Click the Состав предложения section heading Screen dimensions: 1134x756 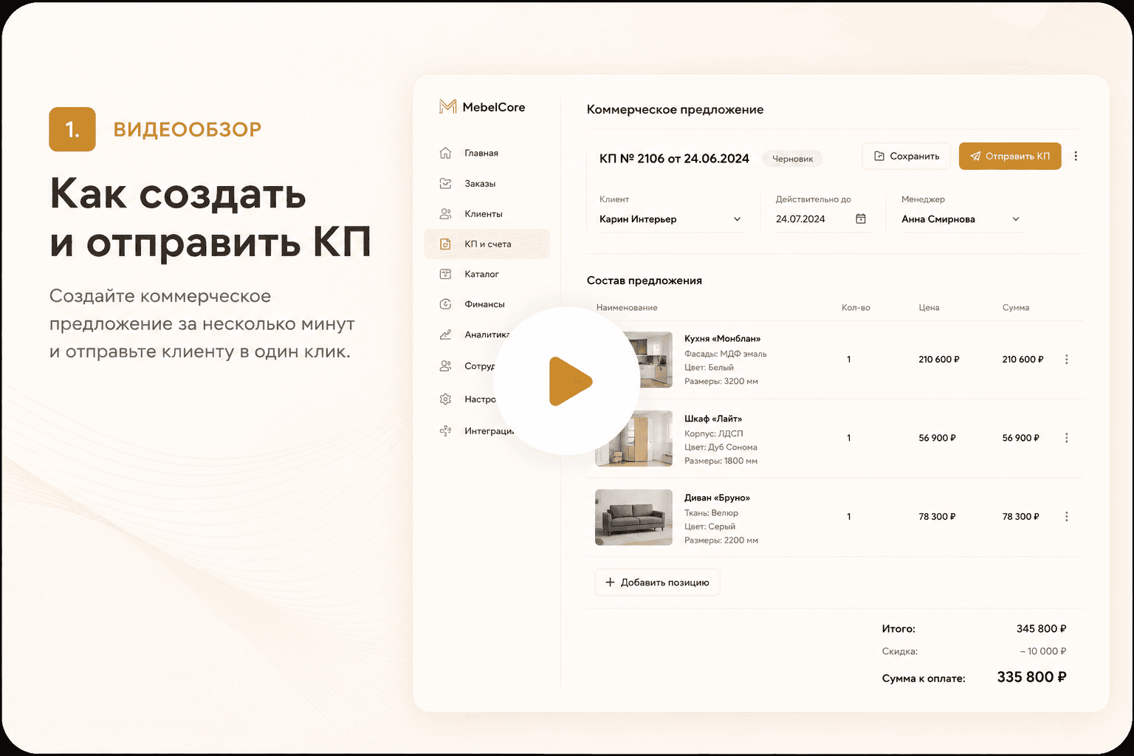click(x=644, y=281)
